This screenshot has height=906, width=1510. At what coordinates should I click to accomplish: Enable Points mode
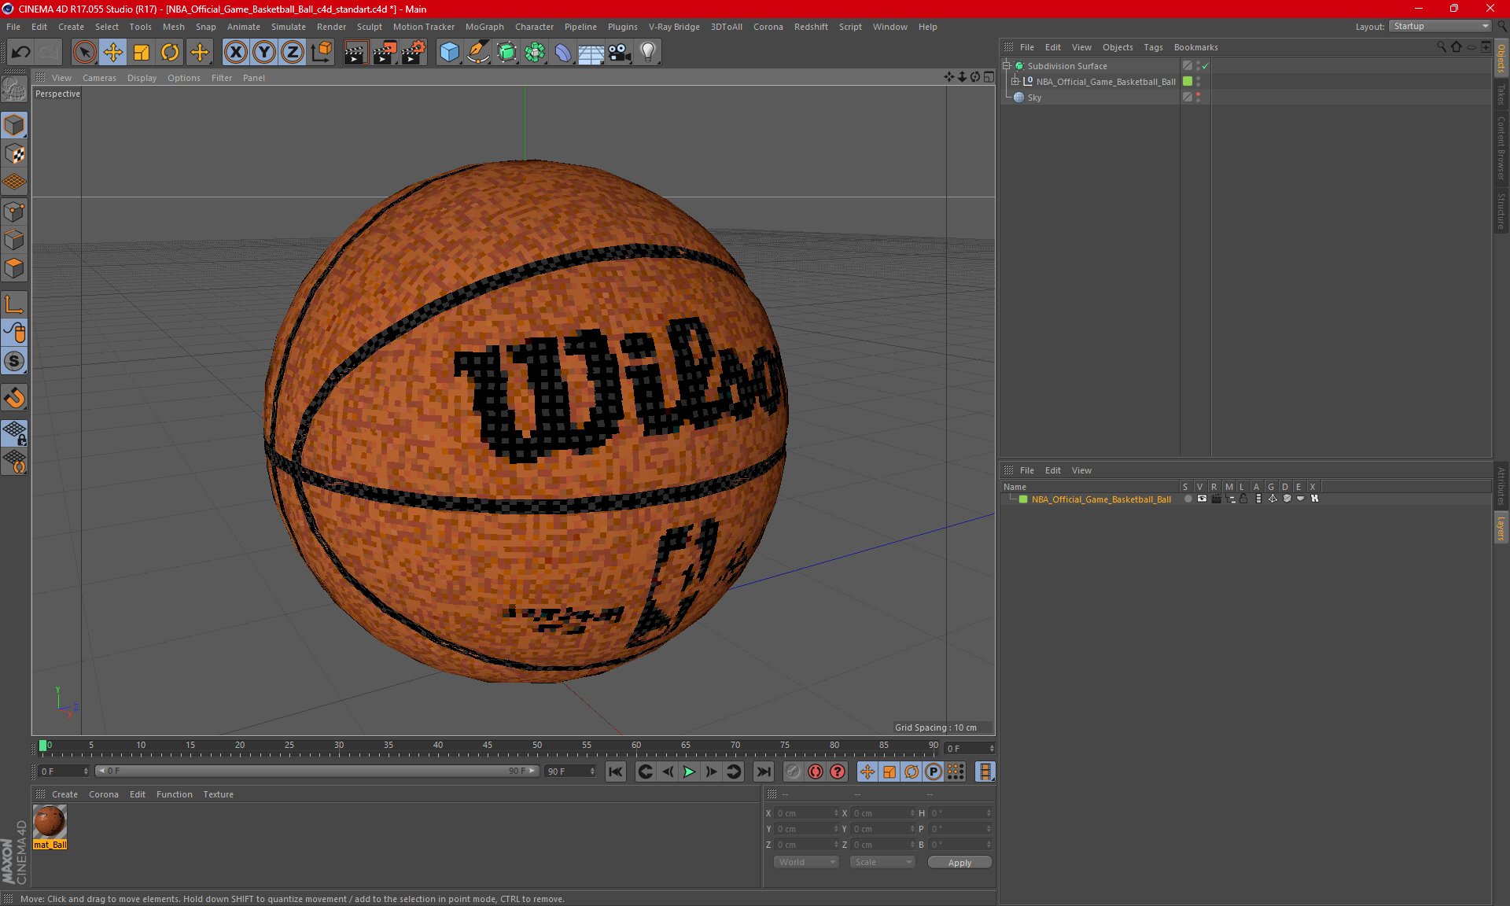[14, 212]
